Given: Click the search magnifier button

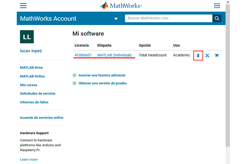Looking at the screenshot, I should pyautogui.click(x=217, y=18).
